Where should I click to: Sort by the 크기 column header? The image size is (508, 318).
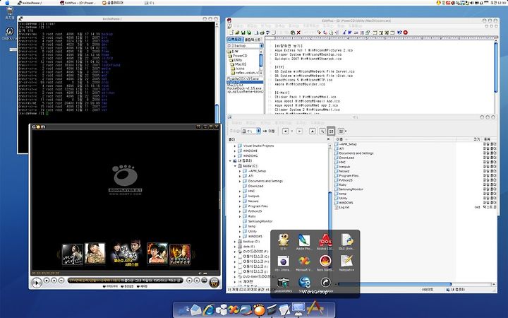pos(469,139)
